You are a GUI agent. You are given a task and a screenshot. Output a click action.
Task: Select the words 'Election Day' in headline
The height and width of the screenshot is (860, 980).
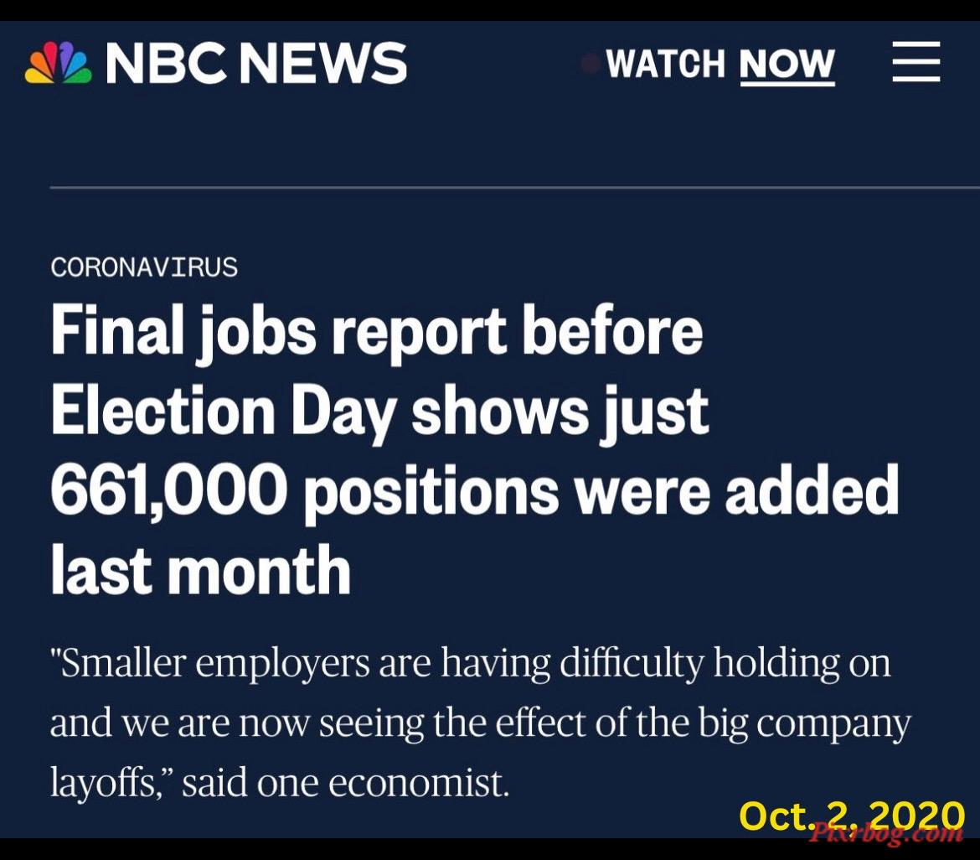223,412
